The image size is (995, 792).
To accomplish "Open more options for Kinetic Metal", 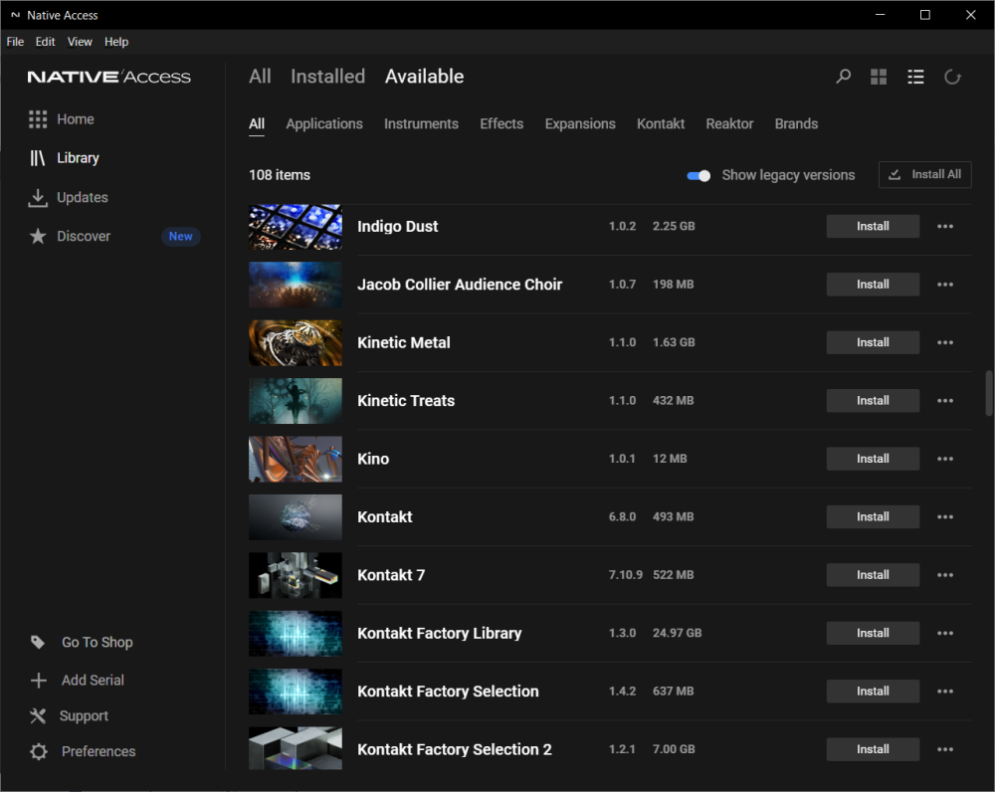I will (x=945, y=342).
